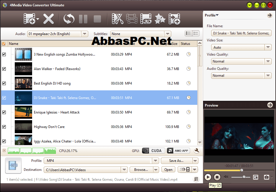Play the preview video
The image size is (276, 192).
tap(208, 177)
